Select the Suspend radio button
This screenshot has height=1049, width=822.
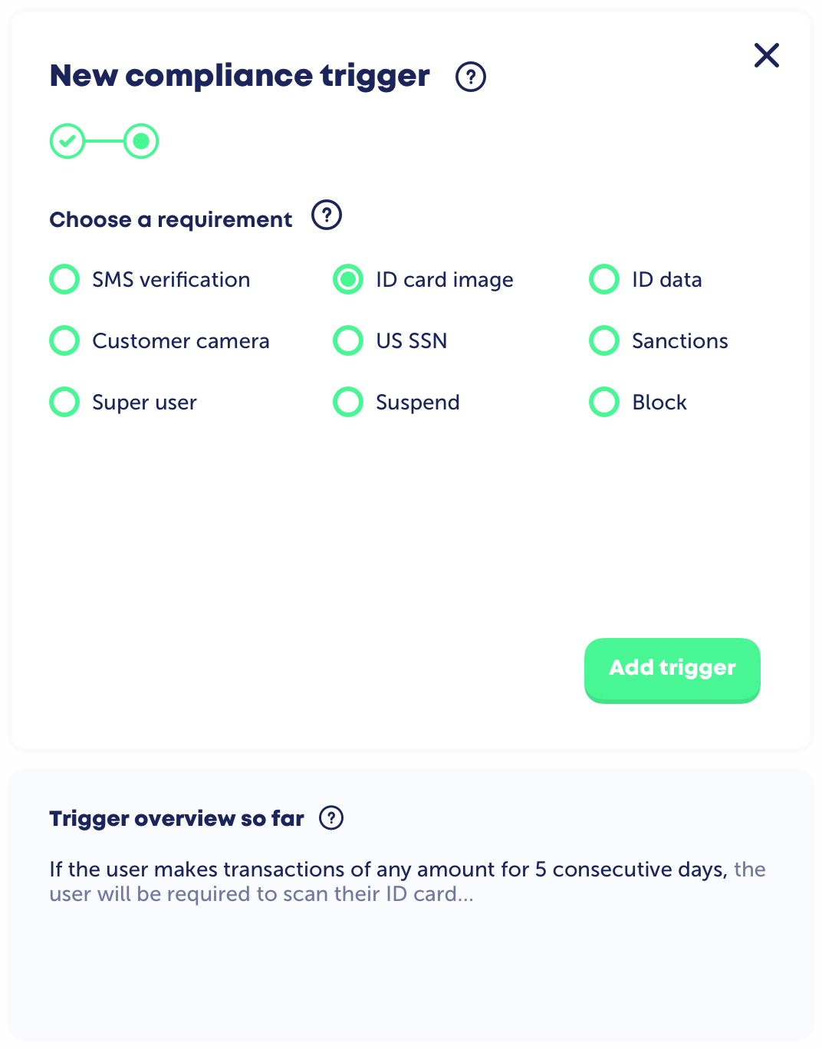point(349,403)
